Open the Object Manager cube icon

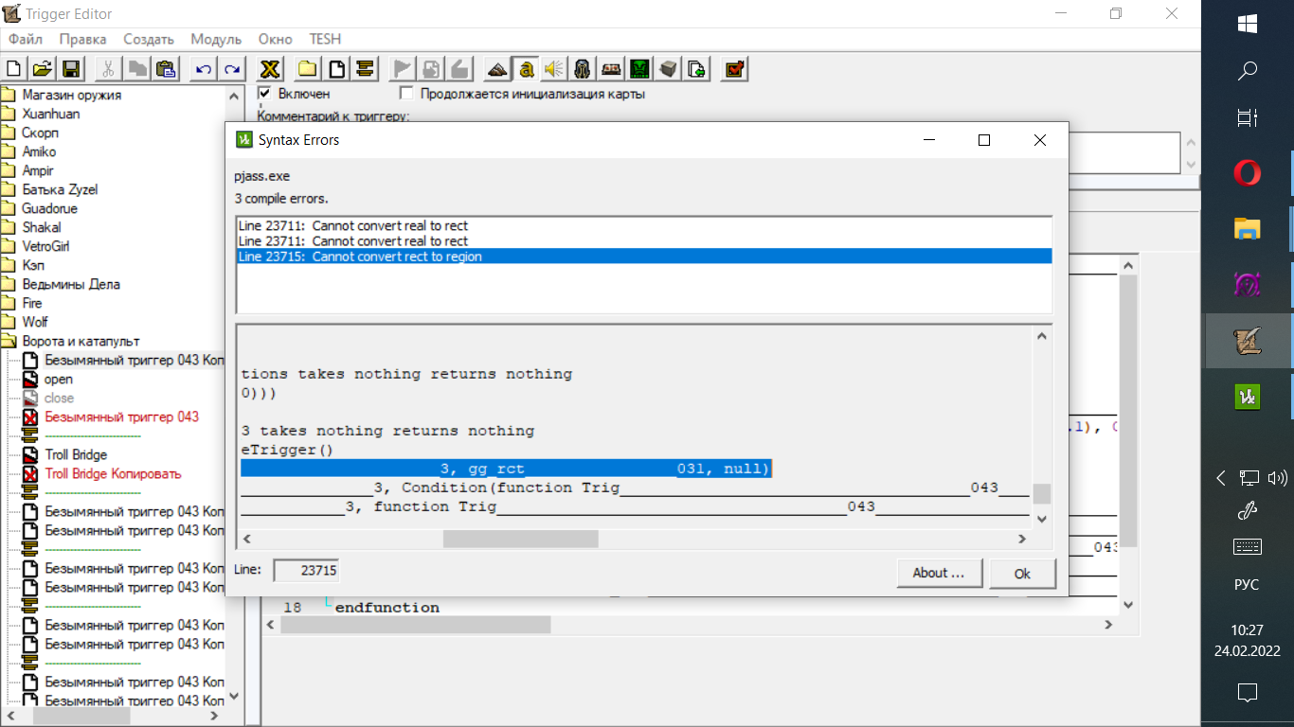click(x=669, y=68)
